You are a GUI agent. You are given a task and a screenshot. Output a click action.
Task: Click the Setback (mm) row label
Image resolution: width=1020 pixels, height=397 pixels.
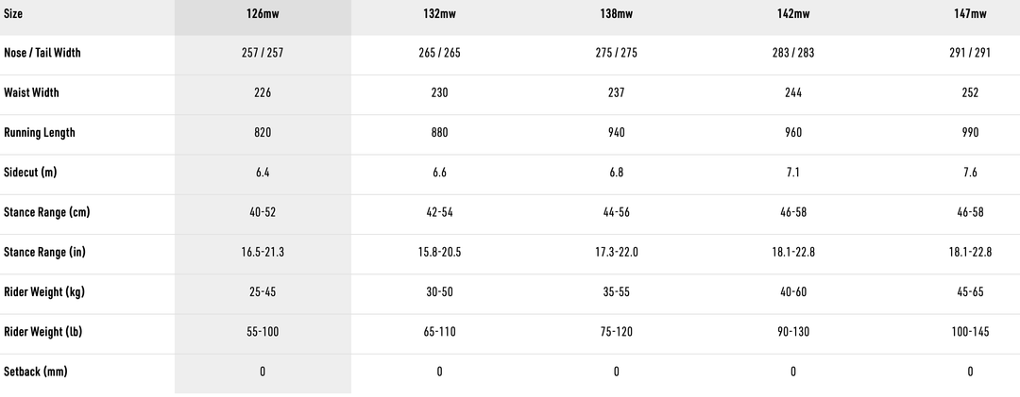coord(36,372)
